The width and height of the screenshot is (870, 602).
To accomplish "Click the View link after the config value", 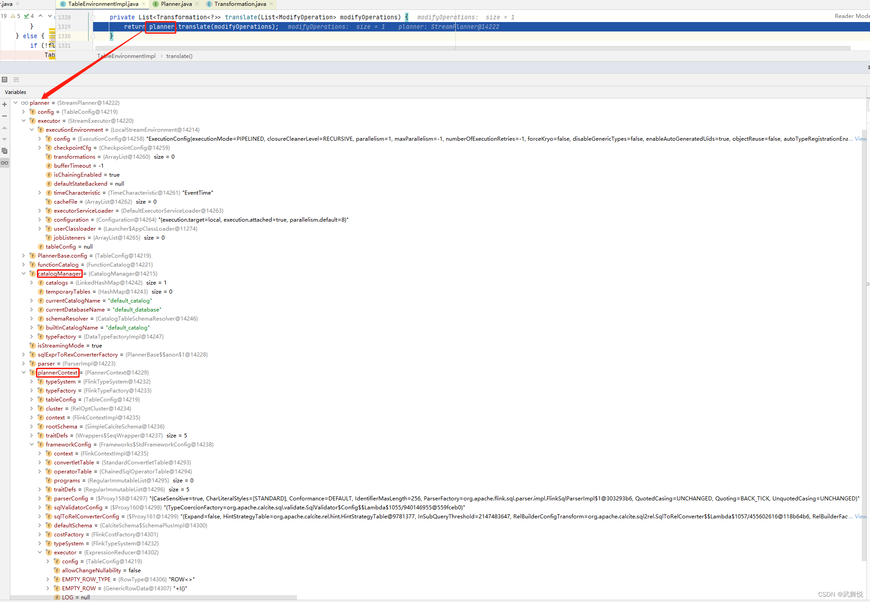I will coord(860,138).
